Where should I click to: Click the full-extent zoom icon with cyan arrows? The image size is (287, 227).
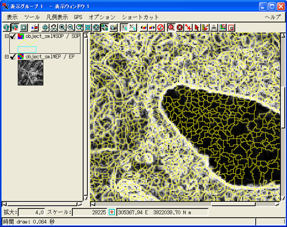pos(88,28)
